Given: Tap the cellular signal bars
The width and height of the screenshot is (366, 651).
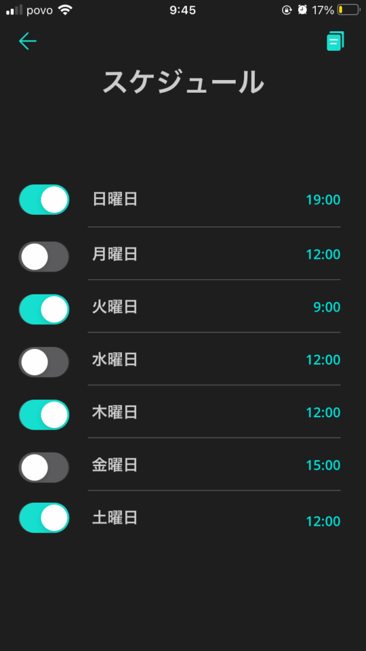Looking at the screenshot, I should point(14,10).
